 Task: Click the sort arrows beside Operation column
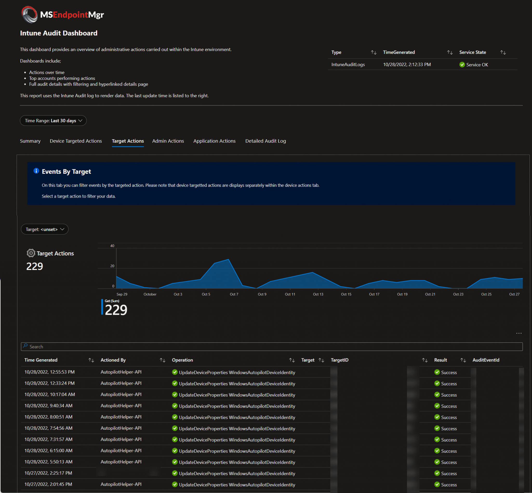(292, 360)
